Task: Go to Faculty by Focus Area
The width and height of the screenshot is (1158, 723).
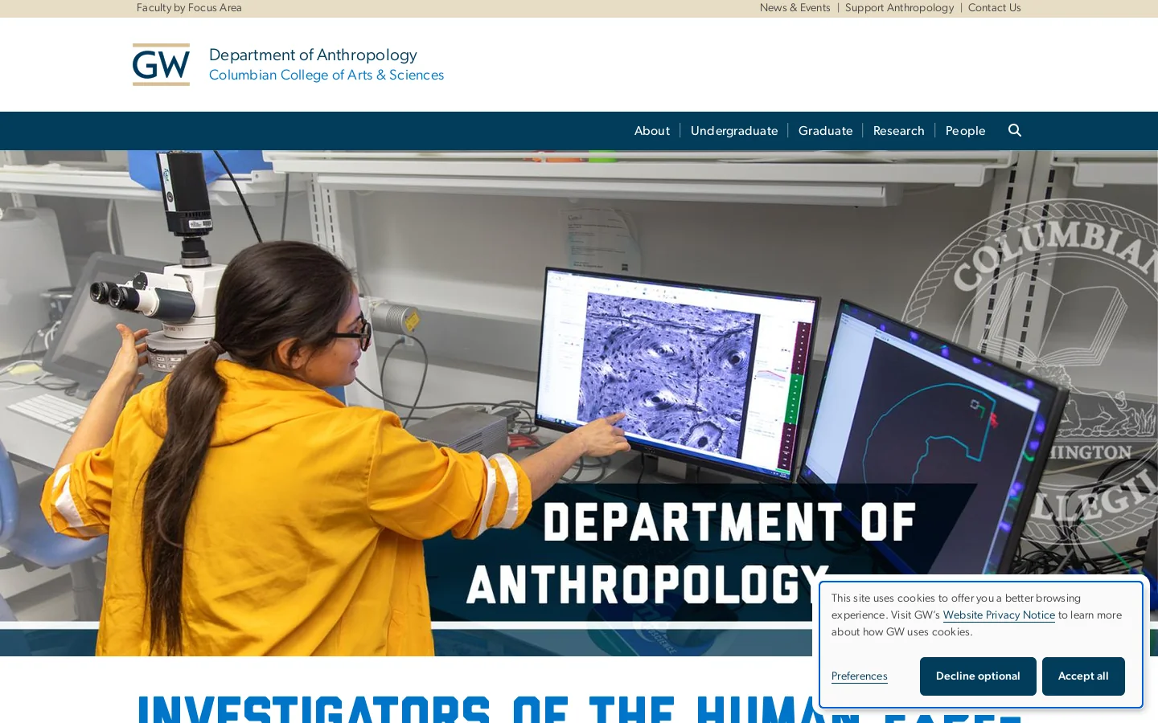Action: [x=189, y=8]
